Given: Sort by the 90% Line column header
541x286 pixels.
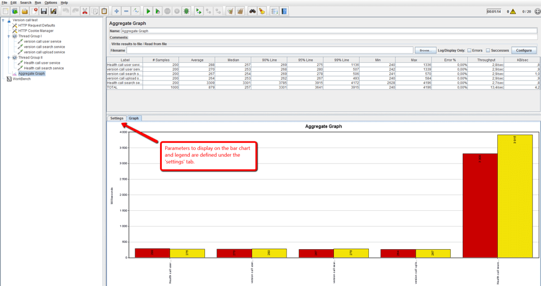Looking at the screenshot, I should [269, 60].
